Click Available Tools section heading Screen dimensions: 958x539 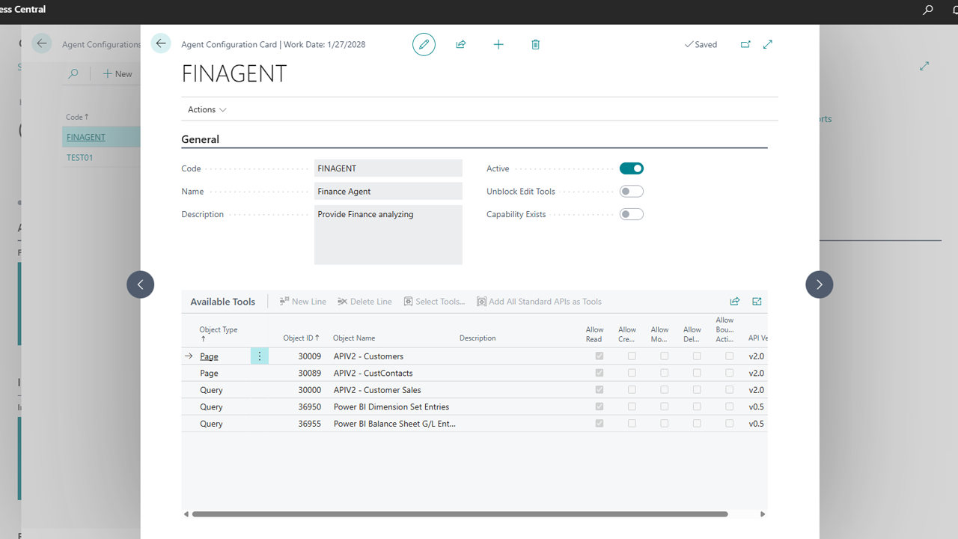pyautogui.click(x=223, y=302)
